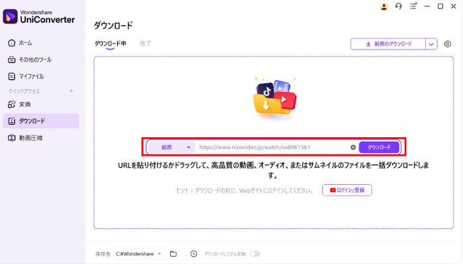Switch to the 完了 tab
Screen dimensions: 463x264
145,44
